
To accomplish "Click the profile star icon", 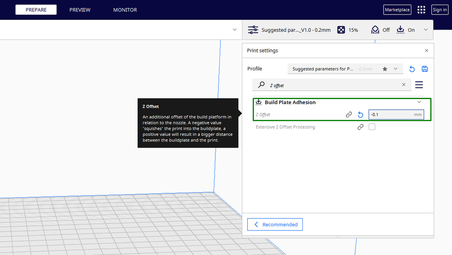I will coord(385,69).
